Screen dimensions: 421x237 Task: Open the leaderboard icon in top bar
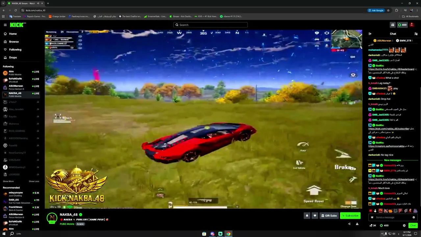click(x=392, y=25)
